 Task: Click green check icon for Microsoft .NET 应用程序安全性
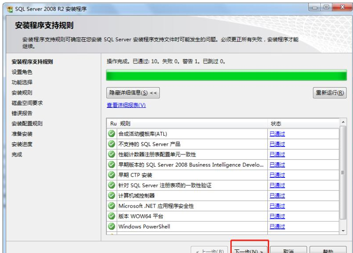click(112, 206)
